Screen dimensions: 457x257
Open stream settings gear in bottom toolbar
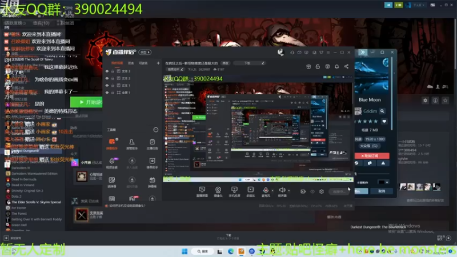pos(322,191)
